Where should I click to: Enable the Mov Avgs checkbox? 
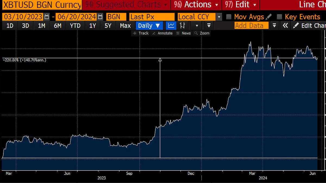(229, 17)
